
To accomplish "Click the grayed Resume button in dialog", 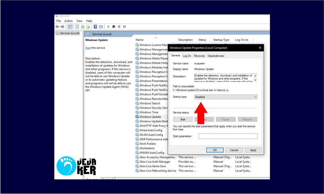I will click(247, 120).
